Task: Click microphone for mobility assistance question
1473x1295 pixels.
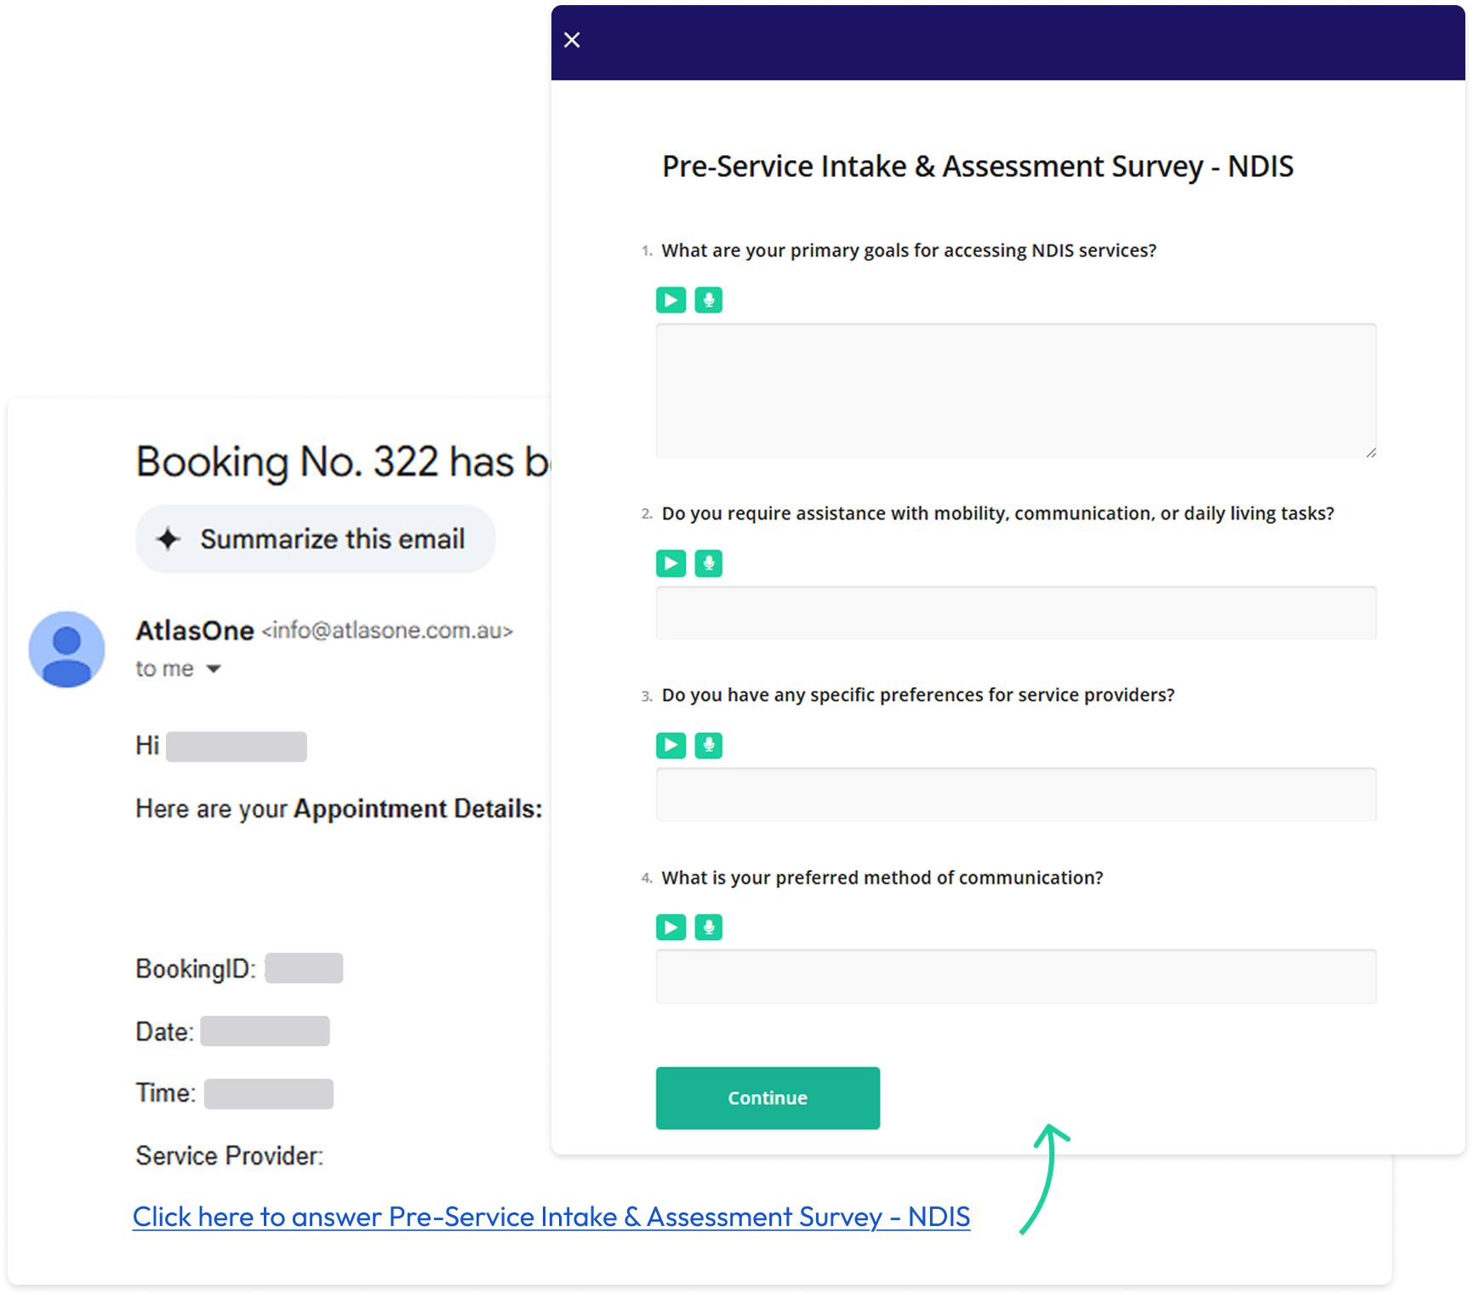Action: 708,563
